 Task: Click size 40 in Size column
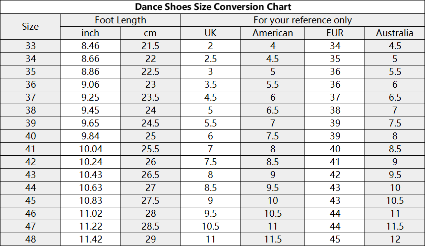pyautogui.click(x=30, y=136)
